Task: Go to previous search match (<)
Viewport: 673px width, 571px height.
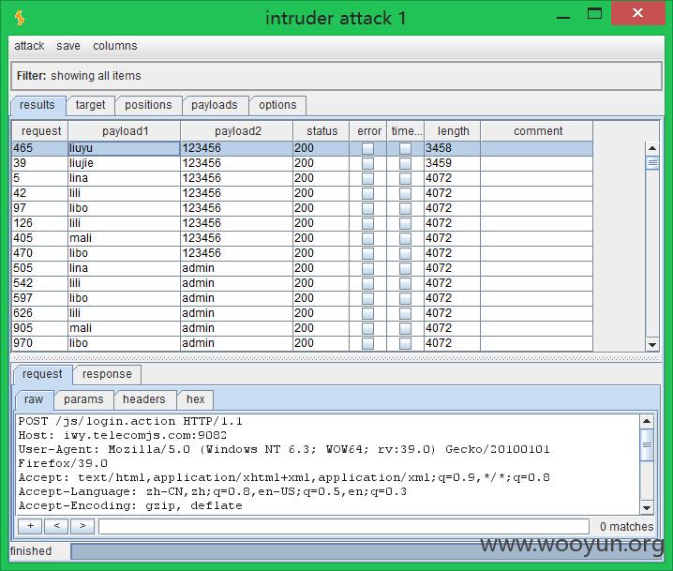Action: [x=56, y=526]
